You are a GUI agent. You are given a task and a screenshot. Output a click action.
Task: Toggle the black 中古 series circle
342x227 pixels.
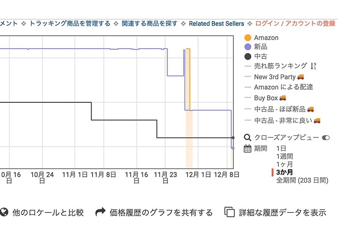248,56
